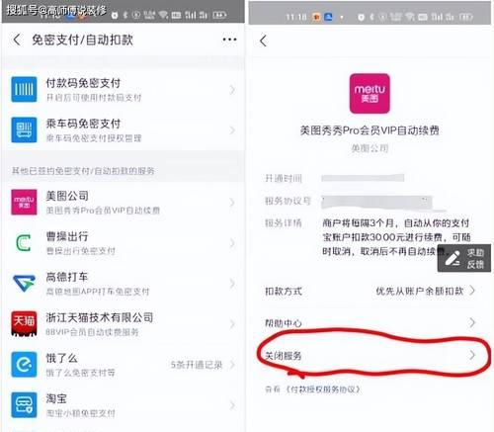Screen dimensions: 494x432
Task: Expand the 浙江天猫技术有限公司 row chevron
Action: (x=232, y=324)
